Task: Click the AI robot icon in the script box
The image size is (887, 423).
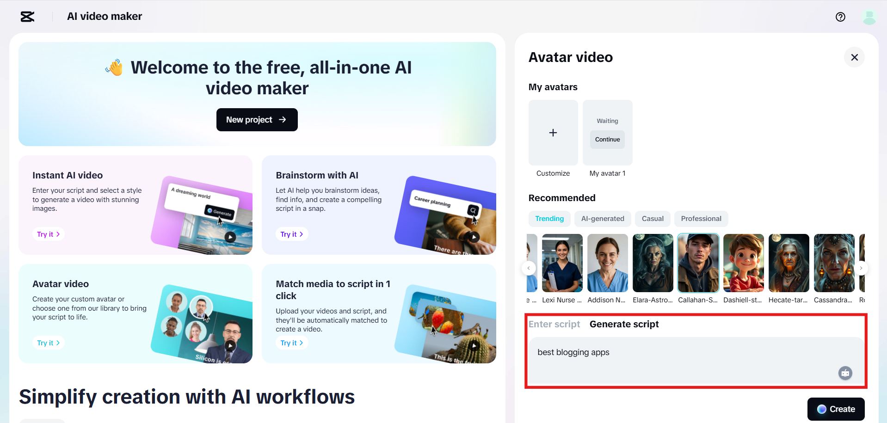Action: point(845,373)
